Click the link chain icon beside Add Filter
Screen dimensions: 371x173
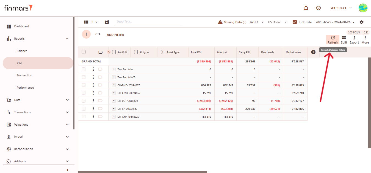[98, 34]
